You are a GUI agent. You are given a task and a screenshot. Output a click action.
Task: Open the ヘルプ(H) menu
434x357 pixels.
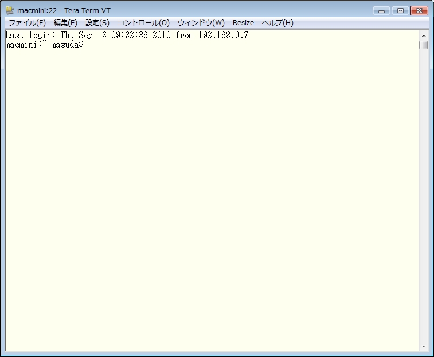tap(277, 23)
